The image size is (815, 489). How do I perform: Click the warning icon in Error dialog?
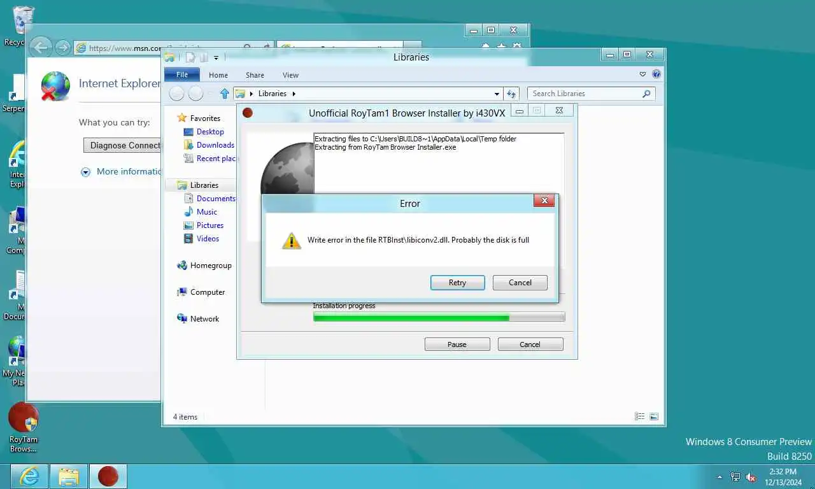coord(292,241)
